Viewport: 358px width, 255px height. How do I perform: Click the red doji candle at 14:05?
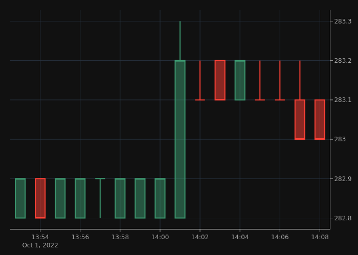click(260, 81)
